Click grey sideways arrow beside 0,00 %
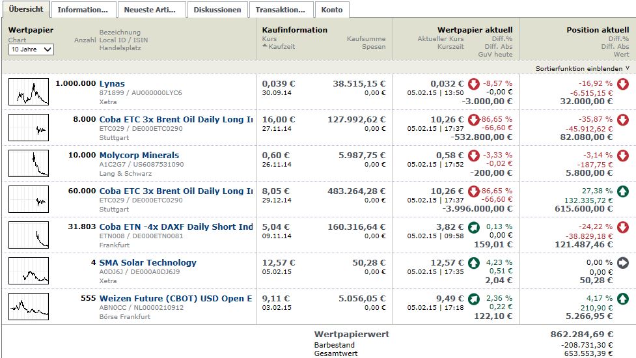Screen dimensions: 636x358 pos(623,263)
